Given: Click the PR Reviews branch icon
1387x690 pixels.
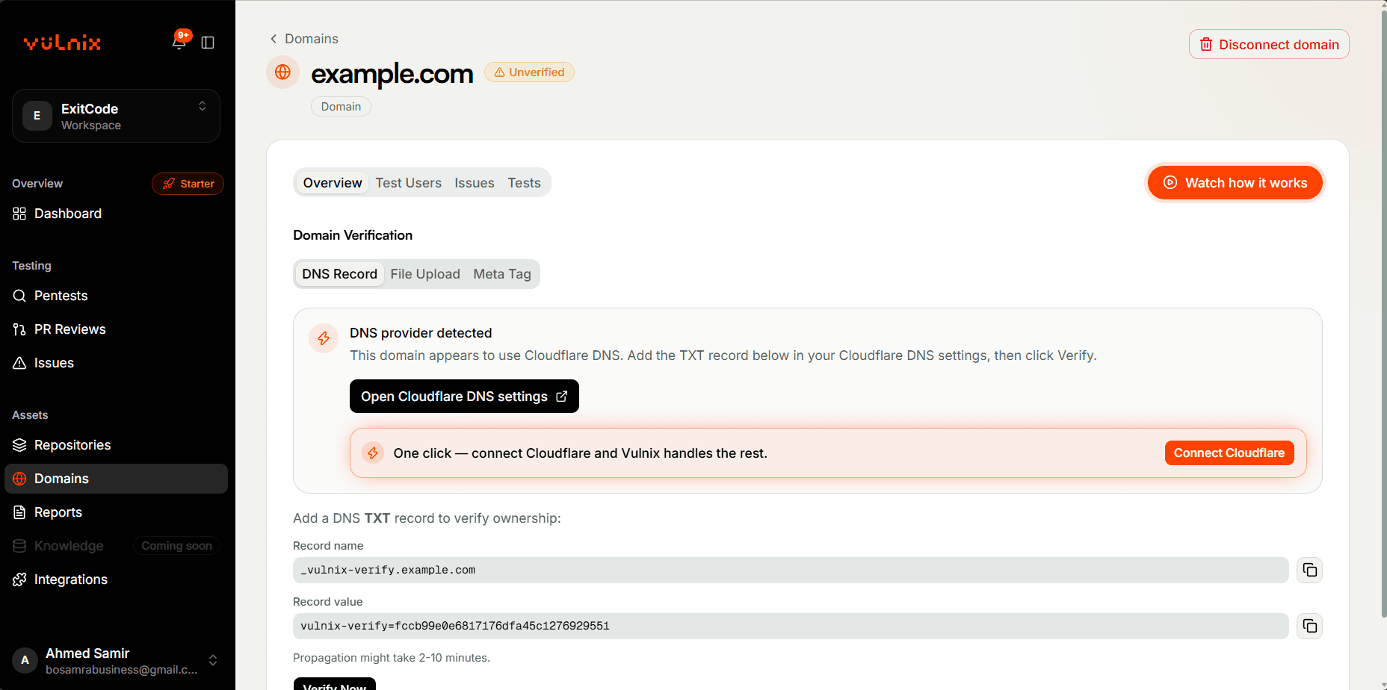Looking at the screenshot, I should click(19, 329).
